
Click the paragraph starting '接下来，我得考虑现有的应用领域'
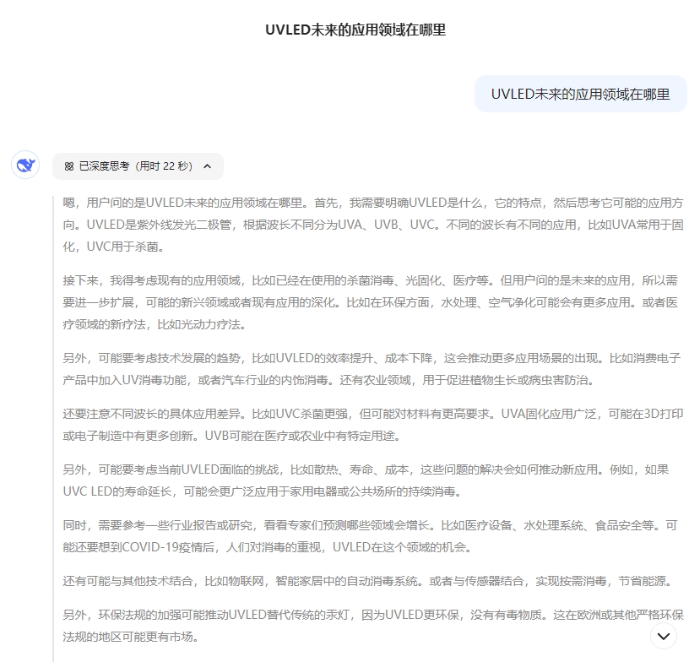pos(371,302)
